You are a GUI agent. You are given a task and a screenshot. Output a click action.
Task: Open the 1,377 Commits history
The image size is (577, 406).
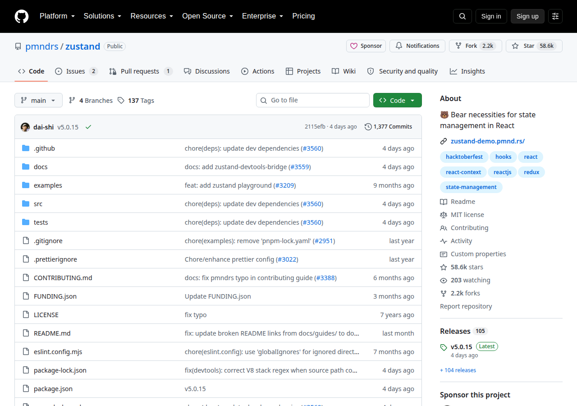click(388, 127)
